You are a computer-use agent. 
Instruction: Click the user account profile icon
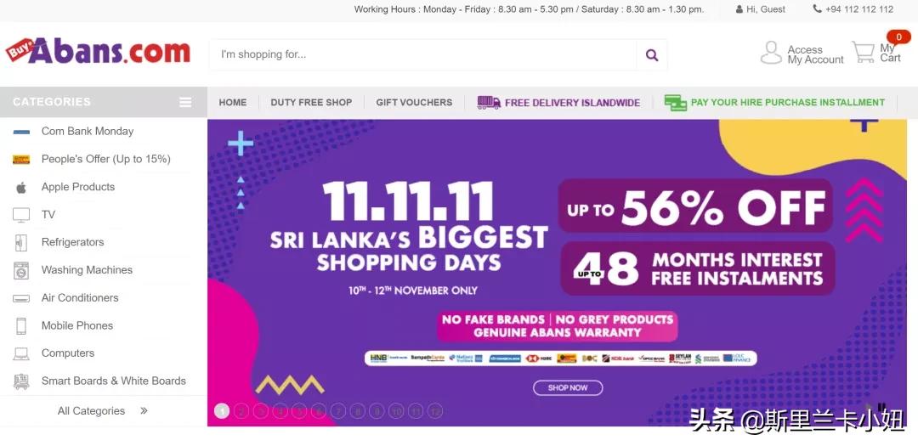point(771,54)
